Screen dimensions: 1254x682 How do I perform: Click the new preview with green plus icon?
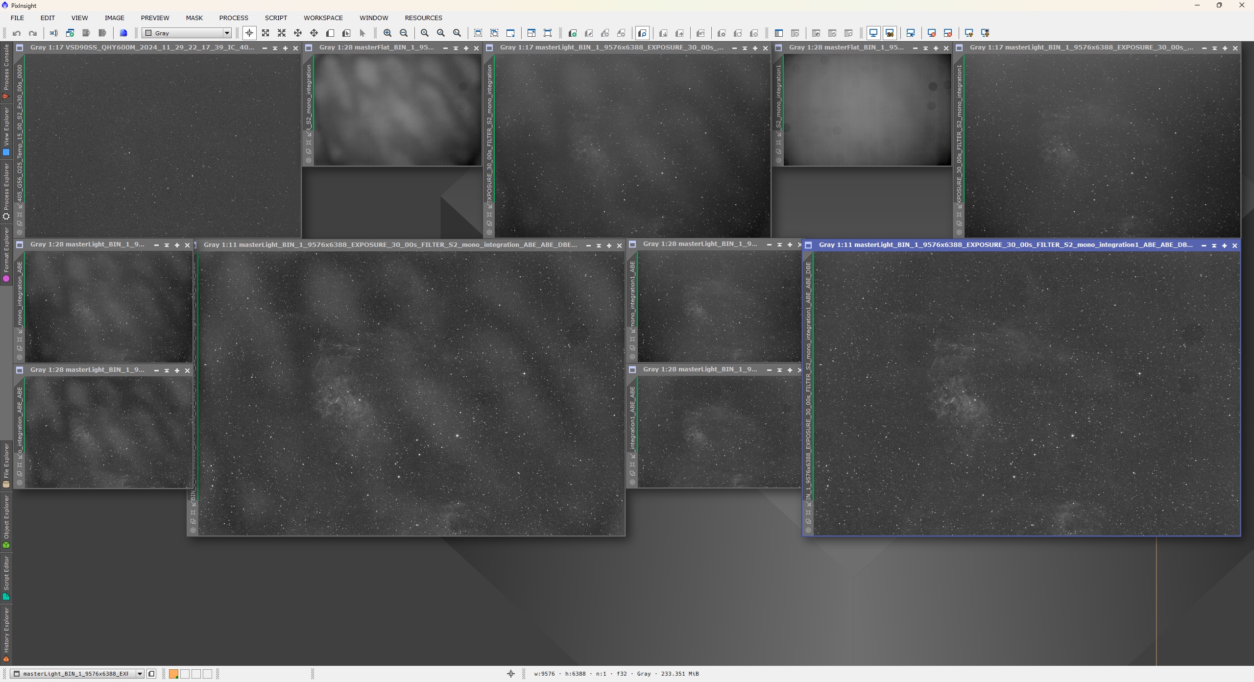(572, 33)
